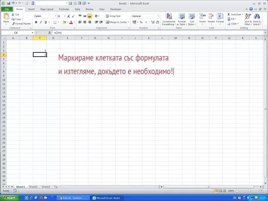
Task: Click the Insert cells icon
Action: pyautogui.click(x=202, y=16)
